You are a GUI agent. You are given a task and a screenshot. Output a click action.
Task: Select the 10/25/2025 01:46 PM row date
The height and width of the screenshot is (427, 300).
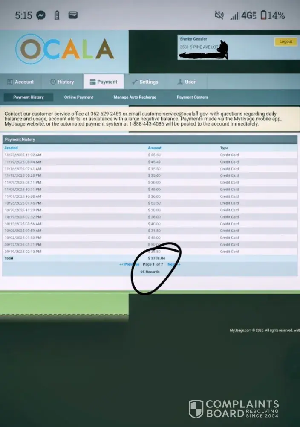[23, 203]
